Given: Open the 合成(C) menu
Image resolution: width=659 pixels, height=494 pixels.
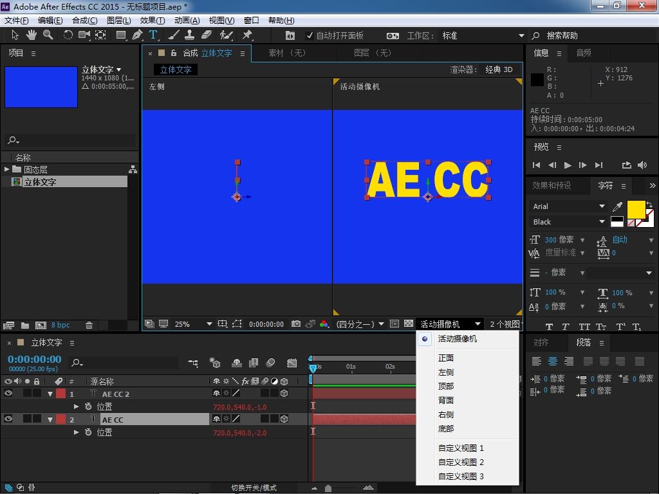Looking at the screenshot, I should pos(84,21).
